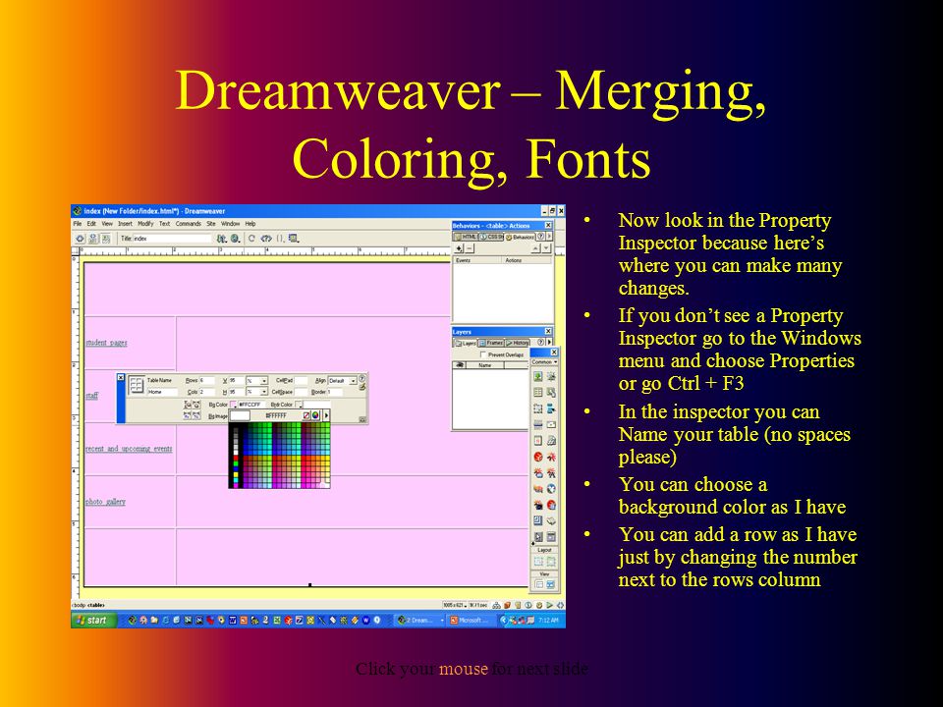Switch to Layout View icon in Objects panel
Image resolution: width=943 pixels, height=707 pixels.
[550, 584]
